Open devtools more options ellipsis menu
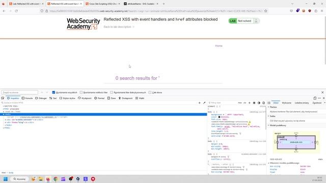Viewport: 326px width, 183px height. point(319,98)
